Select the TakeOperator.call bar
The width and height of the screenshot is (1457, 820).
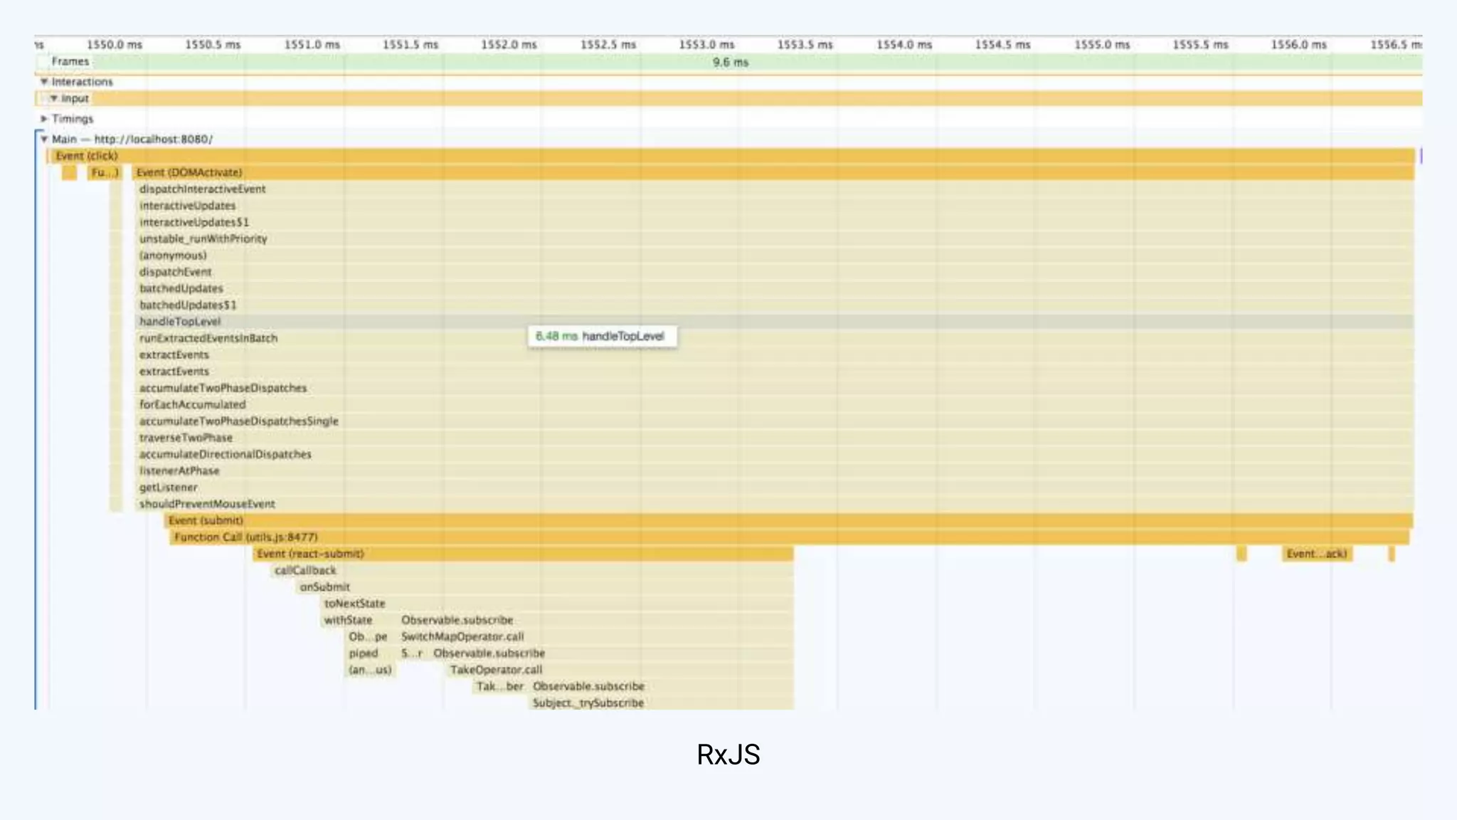pyautogui.click(x=620, y=670)
